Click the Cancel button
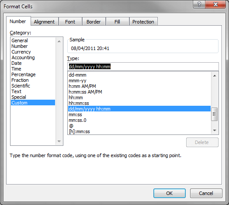This screenshot has width=229, height=205. (206, 193)
